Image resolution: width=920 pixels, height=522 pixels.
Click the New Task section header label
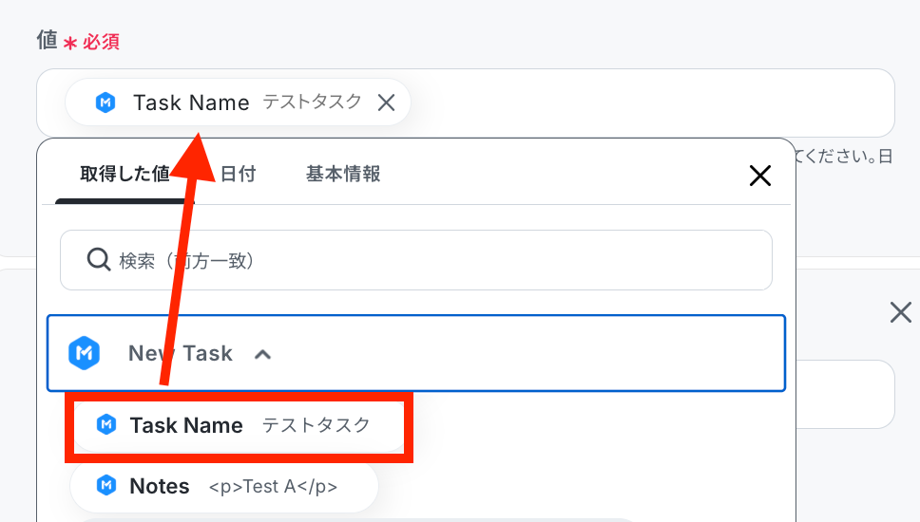(x=181, y=353)
